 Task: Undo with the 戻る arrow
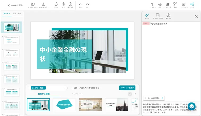(x=81, y=5)
